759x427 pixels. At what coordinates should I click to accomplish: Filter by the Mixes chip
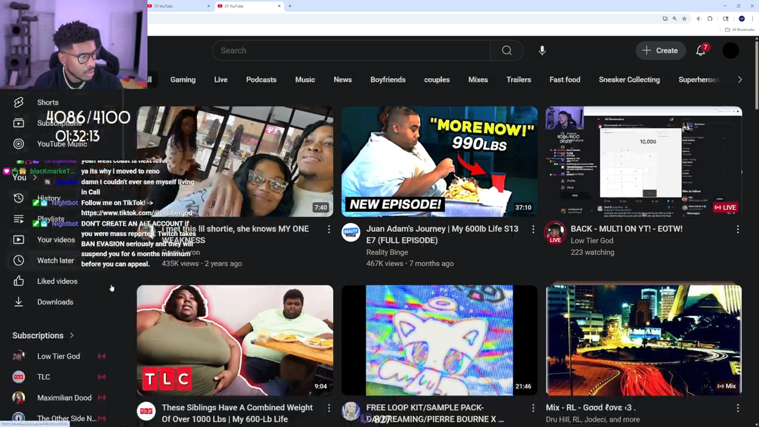coord(478,79)
